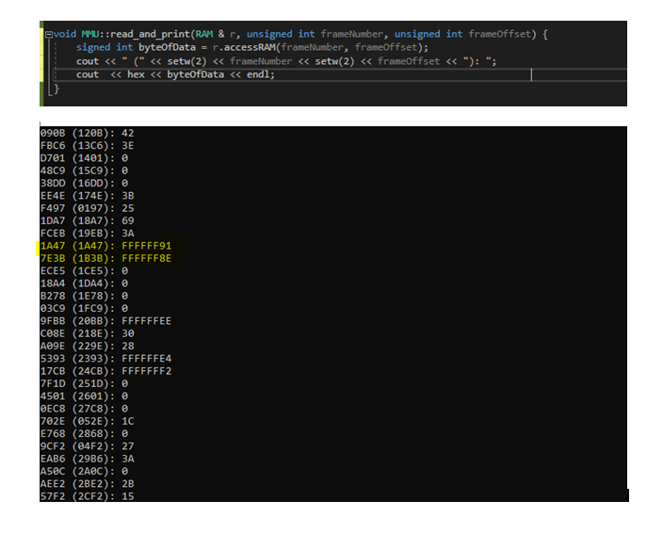The width and height of the screenshot is (663, 550).
Task: Select console line 38DD (16DD): 0
Action: pyautogui.click(x=84, y=183)
